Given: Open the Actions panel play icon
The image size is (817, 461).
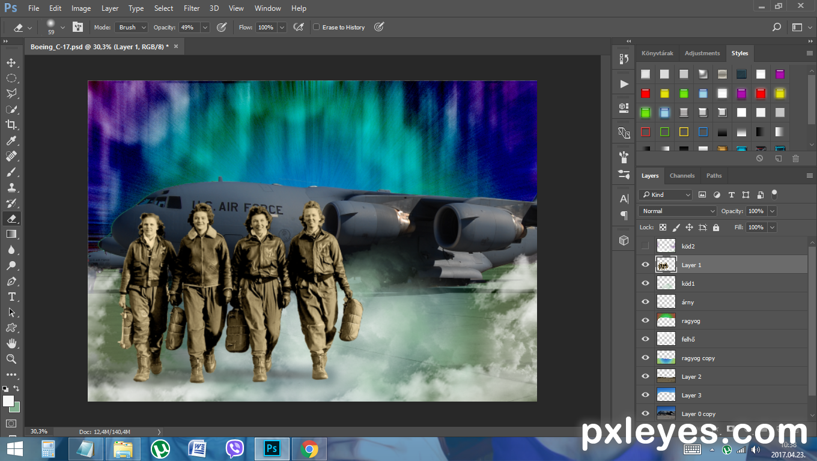Looking at the screenshot, I should click(x=624, y=83).
